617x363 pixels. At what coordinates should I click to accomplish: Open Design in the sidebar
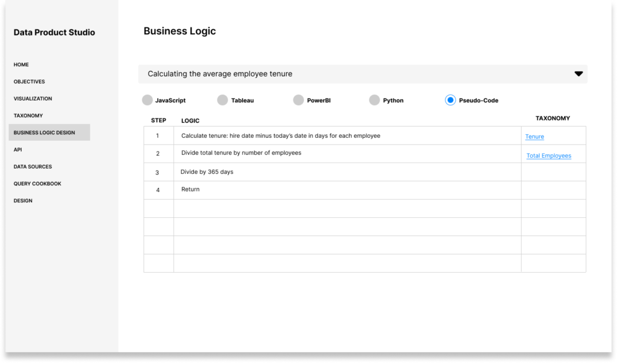pyautogui.click(x=23, y=200)
